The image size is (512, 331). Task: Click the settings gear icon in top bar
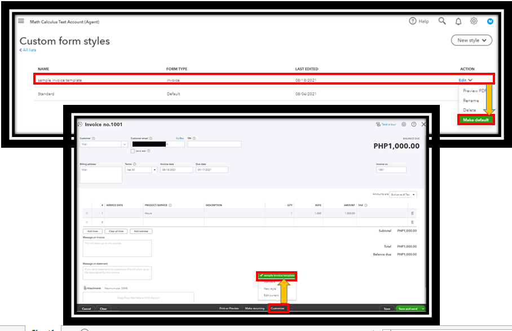point(474,21)
